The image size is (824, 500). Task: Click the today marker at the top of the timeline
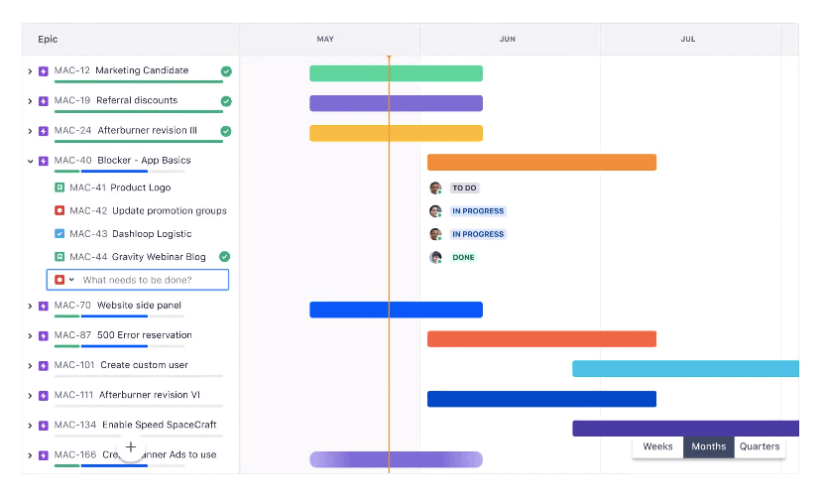389,57
